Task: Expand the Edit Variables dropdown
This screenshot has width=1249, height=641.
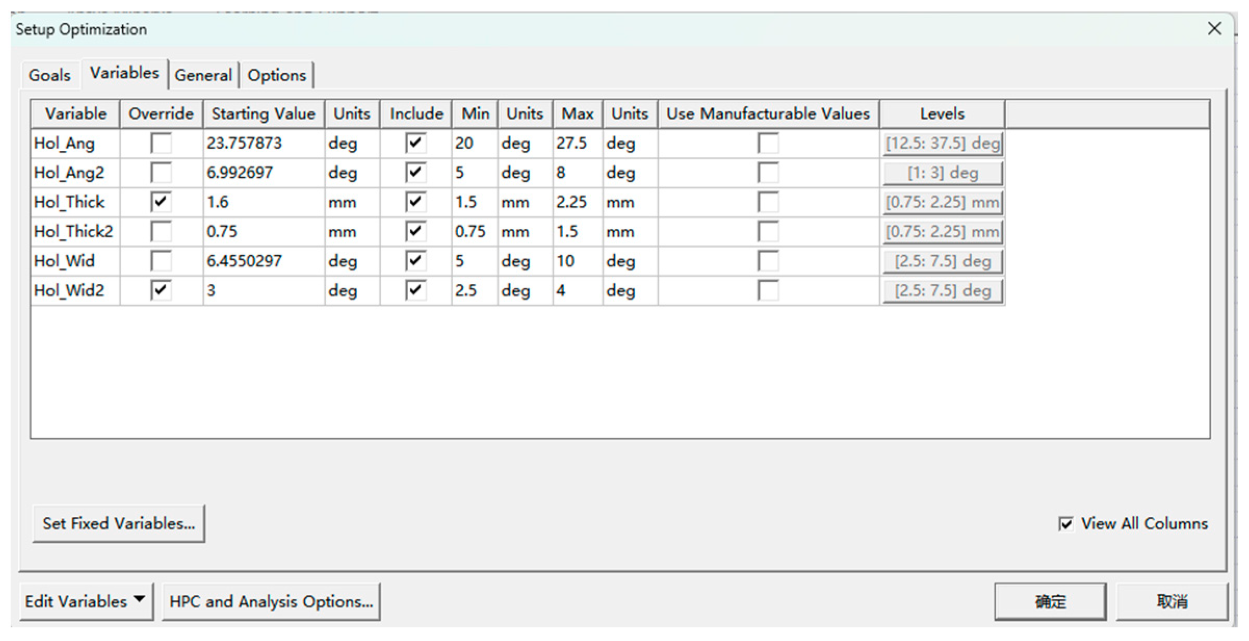Action: pos(86,601)
